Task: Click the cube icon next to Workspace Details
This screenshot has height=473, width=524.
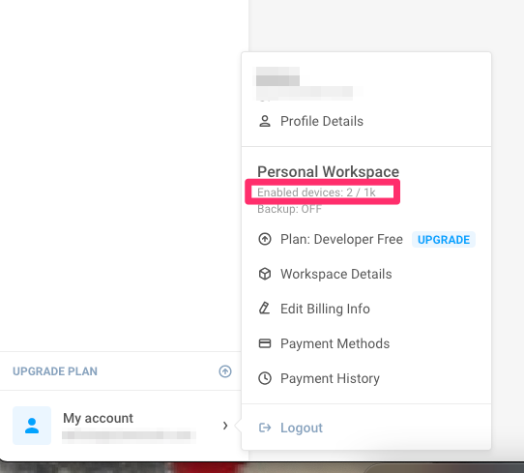Action: click(x=265, y=274)
